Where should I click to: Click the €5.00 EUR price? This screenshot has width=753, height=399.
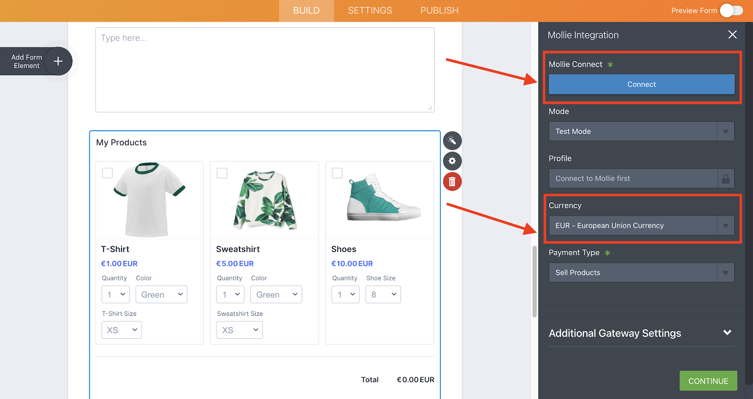click(235, 264)
